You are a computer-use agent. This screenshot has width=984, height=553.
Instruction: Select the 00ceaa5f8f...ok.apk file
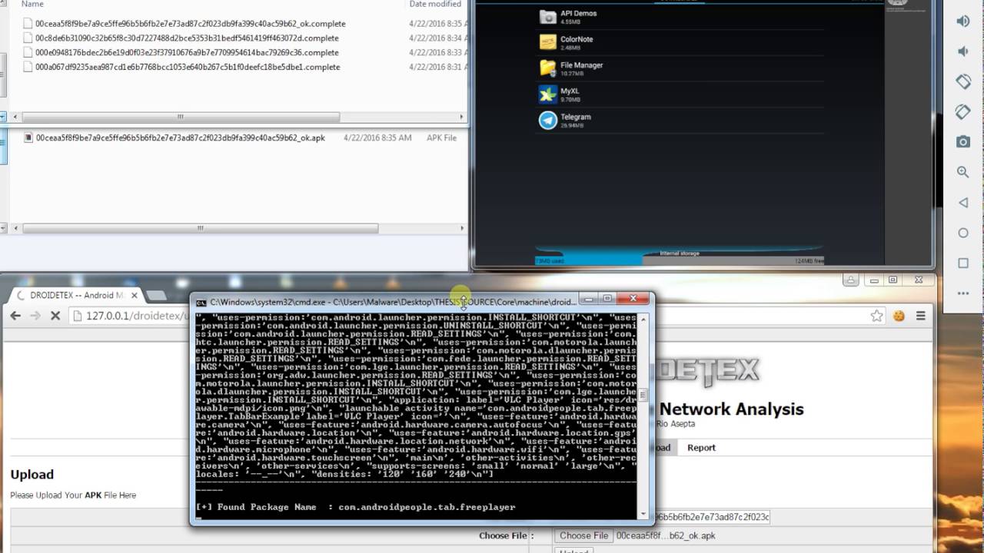click(180, 137)
